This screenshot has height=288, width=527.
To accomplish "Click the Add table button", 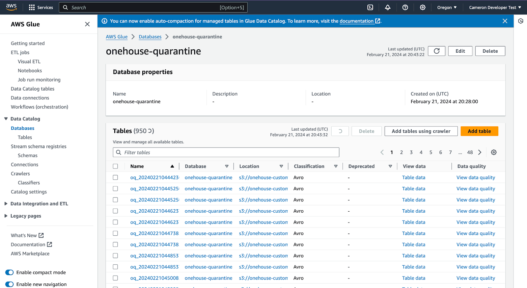I will [x=479, y=131].
